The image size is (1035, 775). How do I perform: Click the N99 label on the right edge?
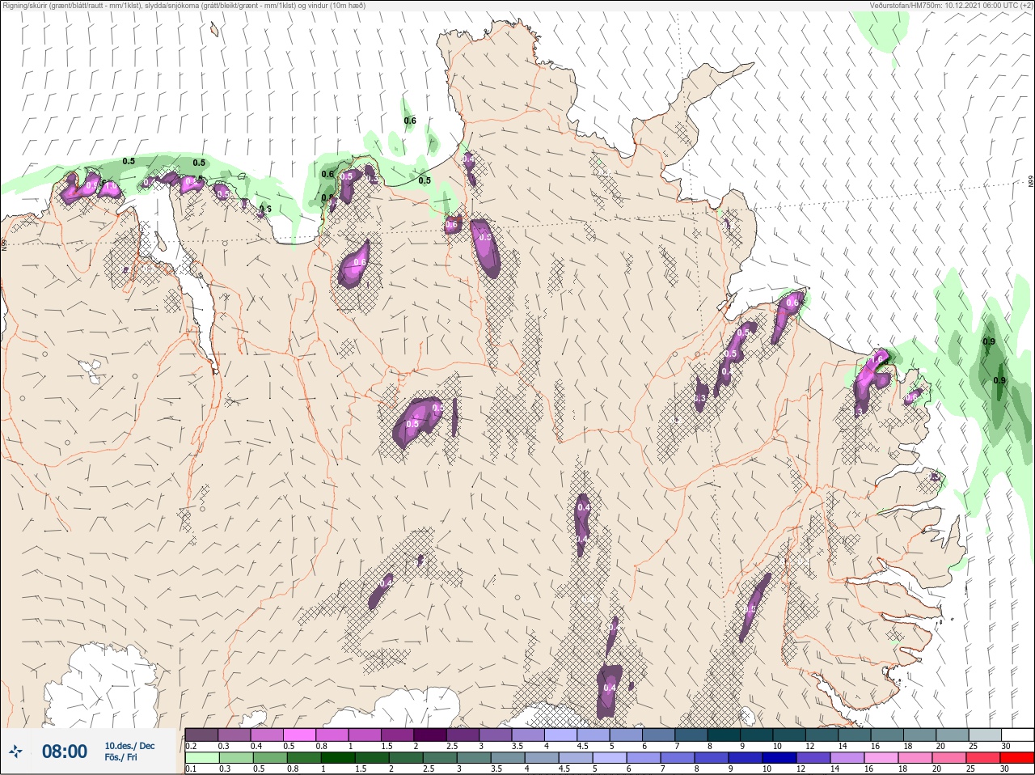(1031, 182)
